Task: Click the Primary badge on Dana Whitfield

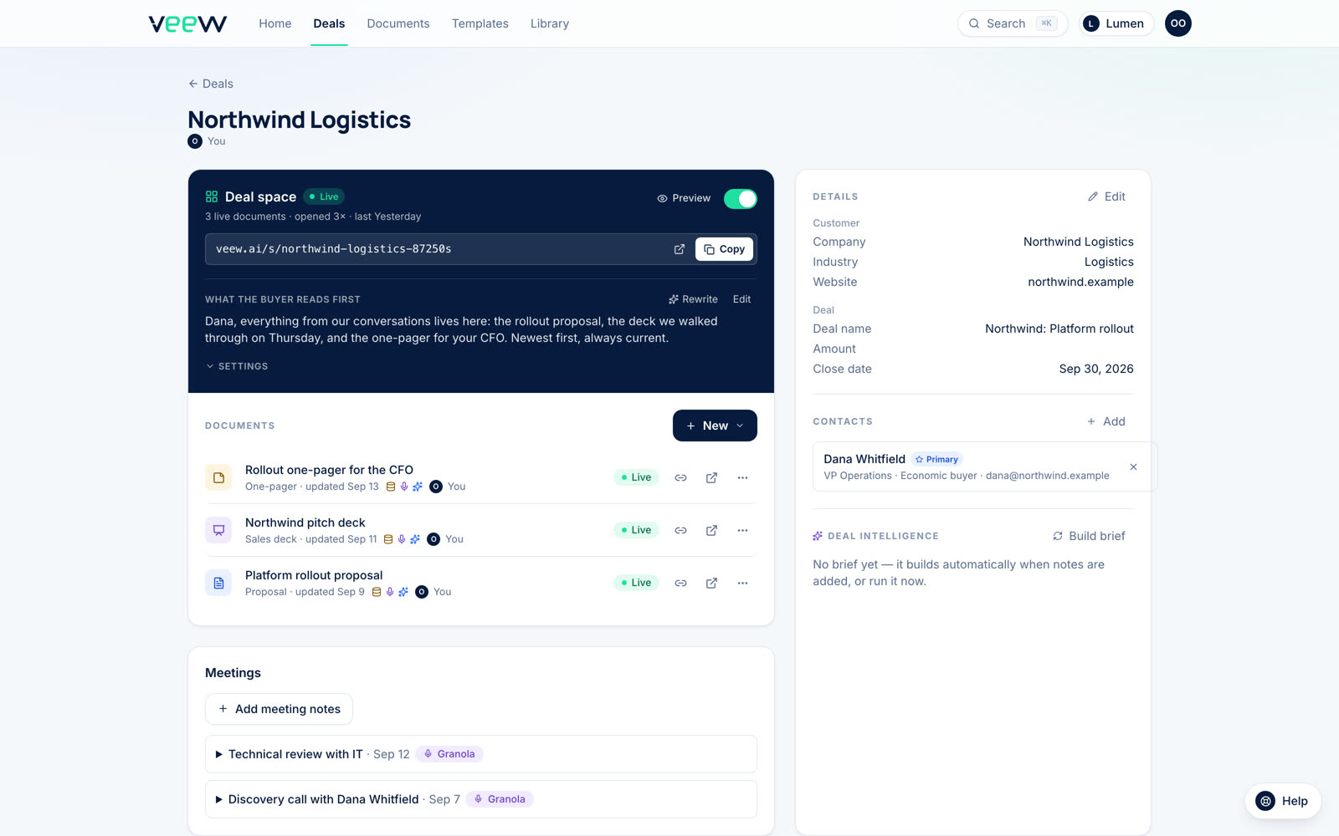Action: [x=936, y=459]
